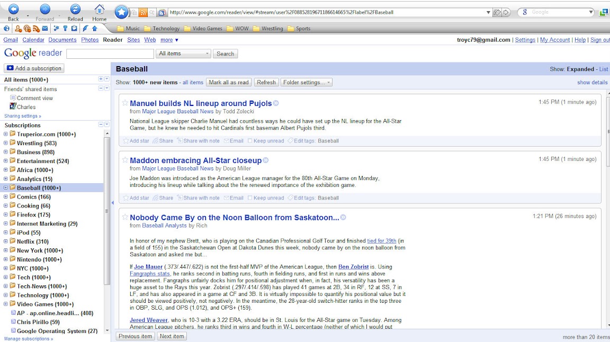Click the blue globe icon in the second toolbar

pyautogui.click(x=6, y=29)
